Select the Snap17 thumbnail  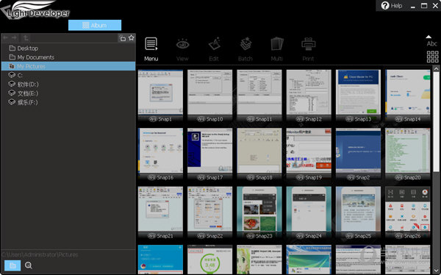coord(209,154)
